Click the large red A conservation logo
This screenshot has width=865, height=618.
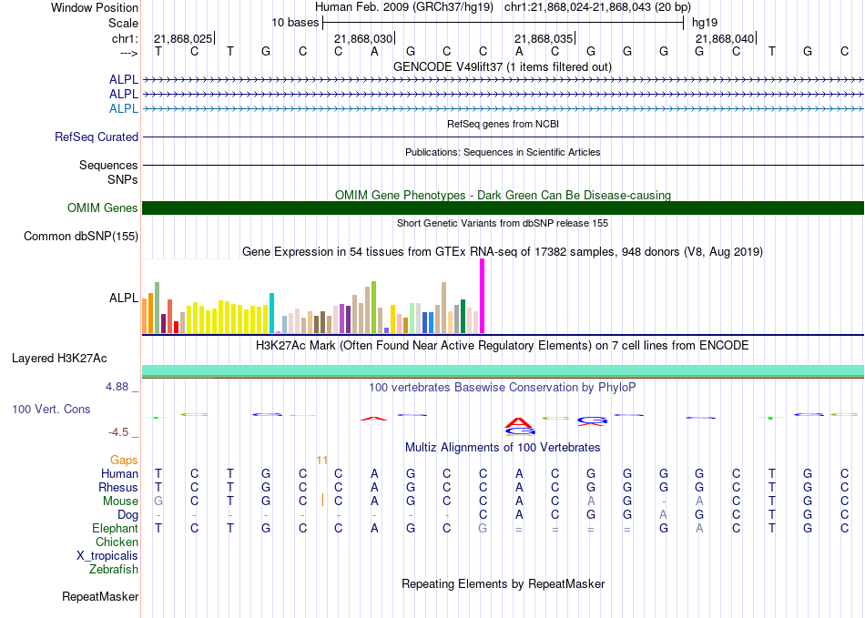tap(519, 422)
